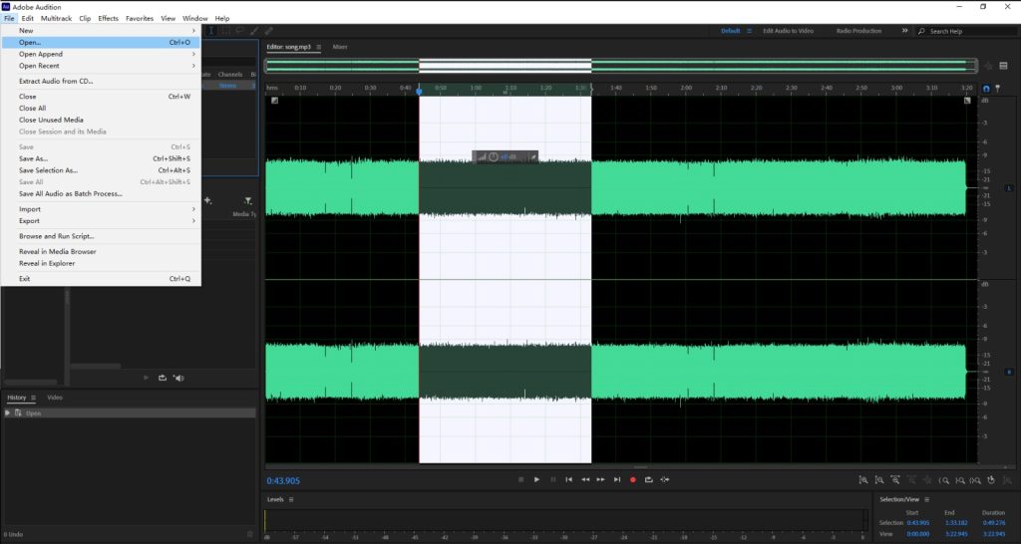This screenshot has height=544, width=1021.
Task: Click the Files panel filter icon
Action: (248, 201)
